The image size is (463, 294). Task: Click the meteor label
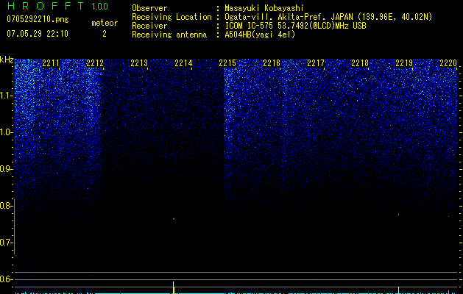coord(105,23)
